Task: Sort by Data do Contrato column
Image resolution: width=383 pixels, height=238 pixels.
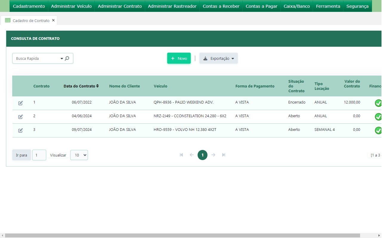Action: [x=81, y=86]
